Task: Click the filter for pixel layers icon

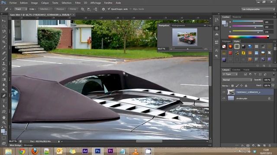Action: (245, 74)
